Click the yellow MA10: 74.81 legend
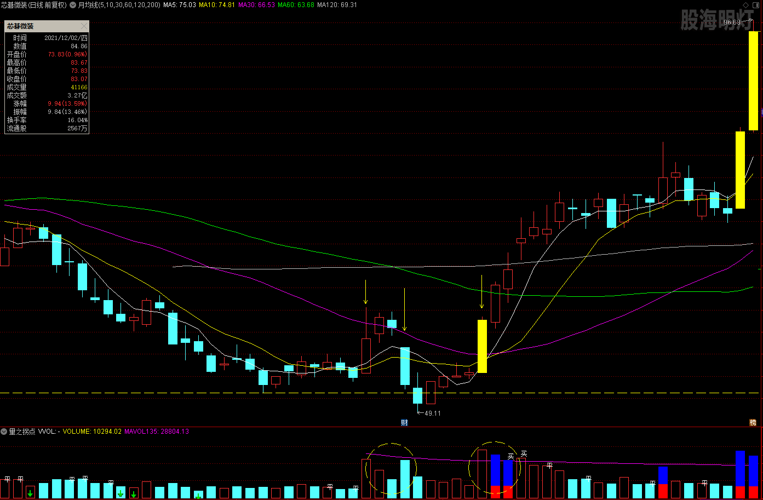Screen dimensions: 763x500 pyautogui.click(x=217, y=5)
